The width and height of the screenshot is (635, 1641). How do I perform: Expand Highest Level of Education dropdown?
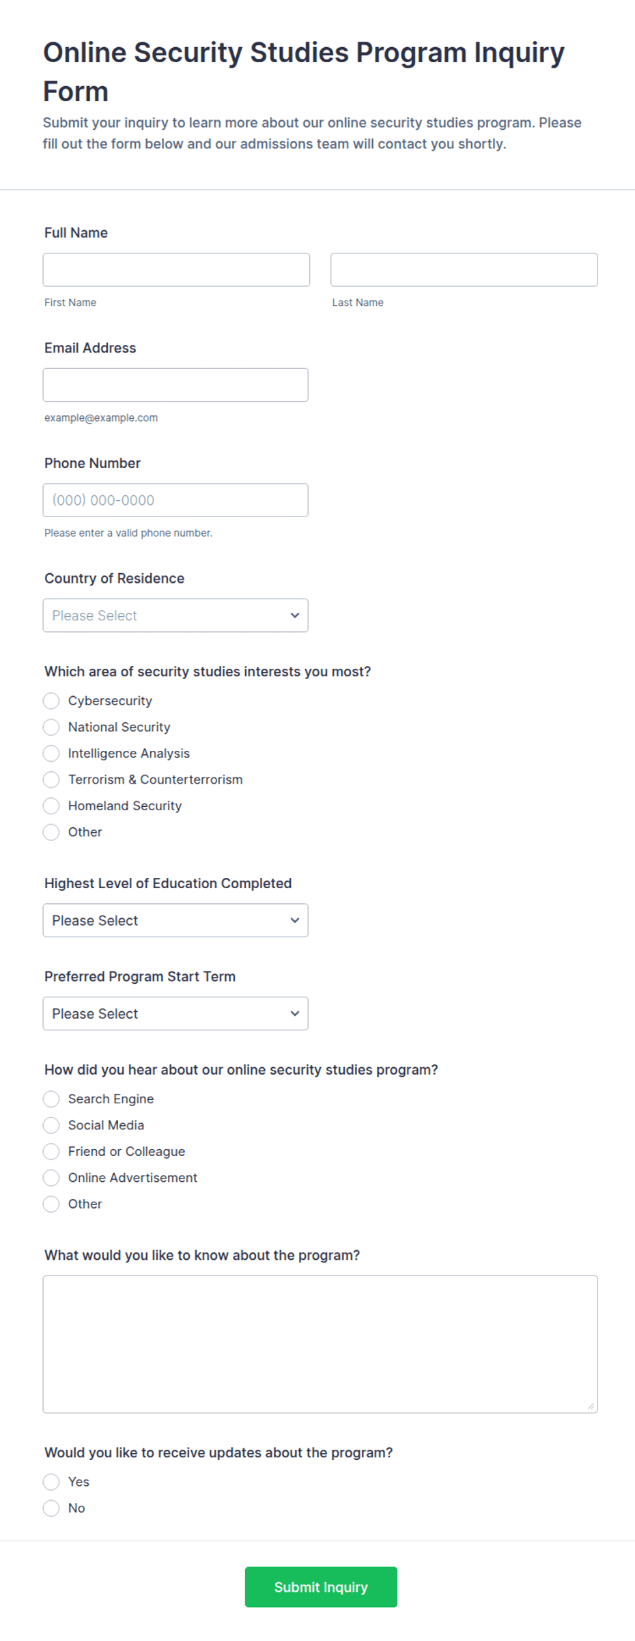pyautogui.click(x=175, y=920)
